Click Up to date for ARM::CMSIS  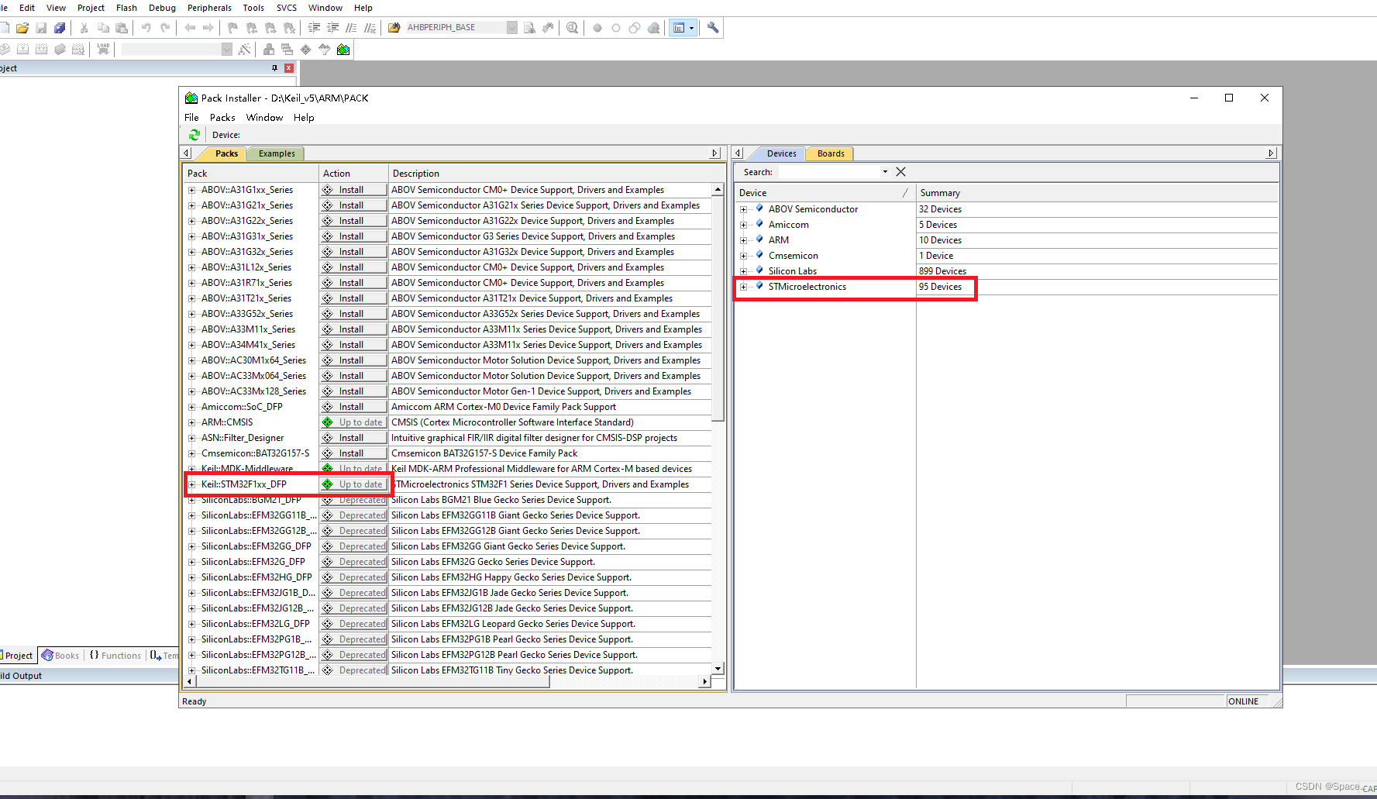coord(353,422)
